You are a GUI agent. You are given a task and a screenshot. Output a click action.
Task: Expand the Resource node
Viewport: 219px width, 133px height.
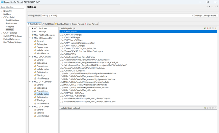2,11
